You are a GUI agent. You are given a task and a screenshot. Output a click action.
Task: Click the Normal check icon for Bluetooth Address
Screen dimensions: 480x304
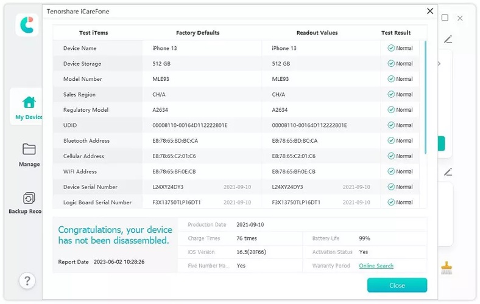tap(391, 140)
